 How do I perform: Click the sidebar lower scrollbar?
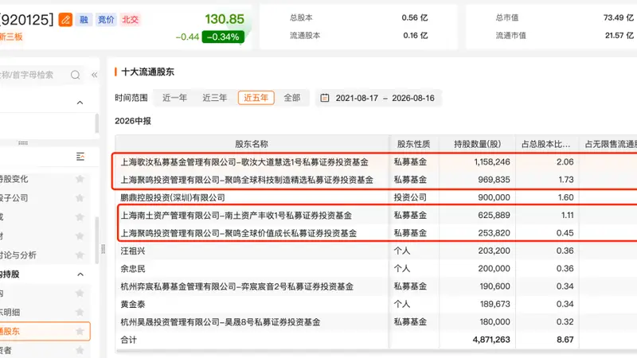[x=96, y=240]
